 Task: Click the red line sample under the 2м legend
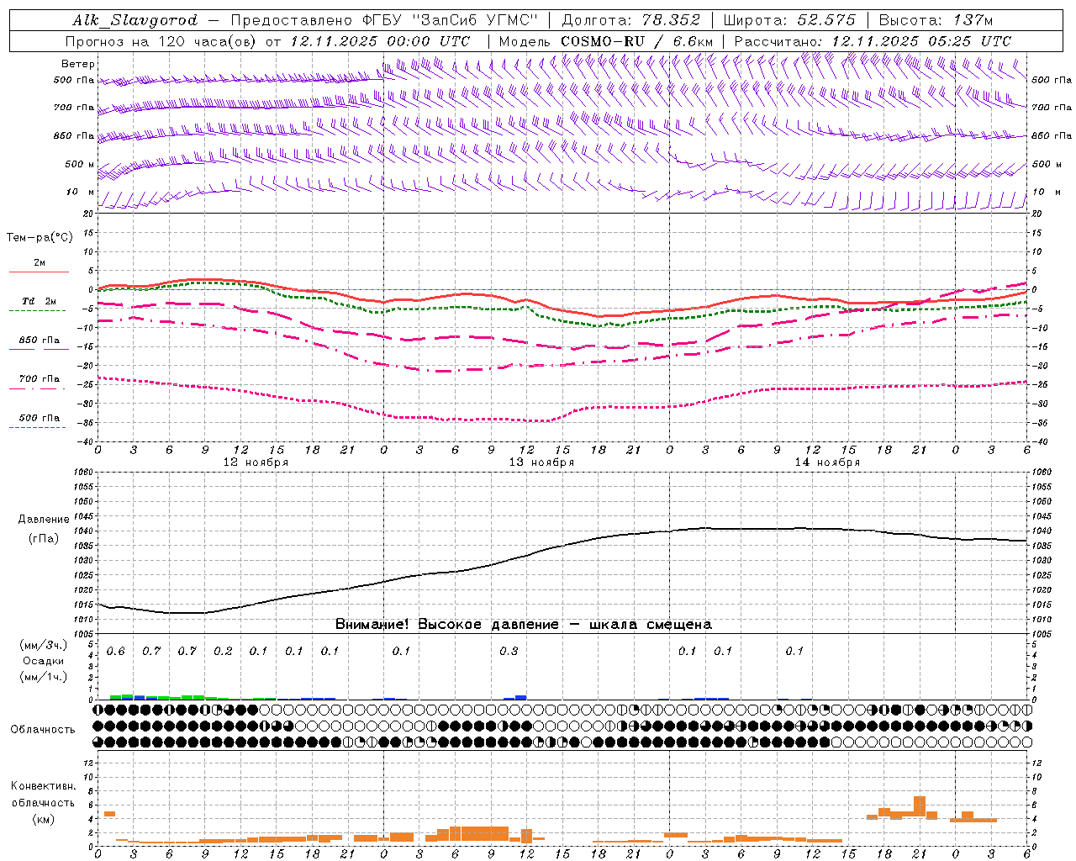click(40, 272)
